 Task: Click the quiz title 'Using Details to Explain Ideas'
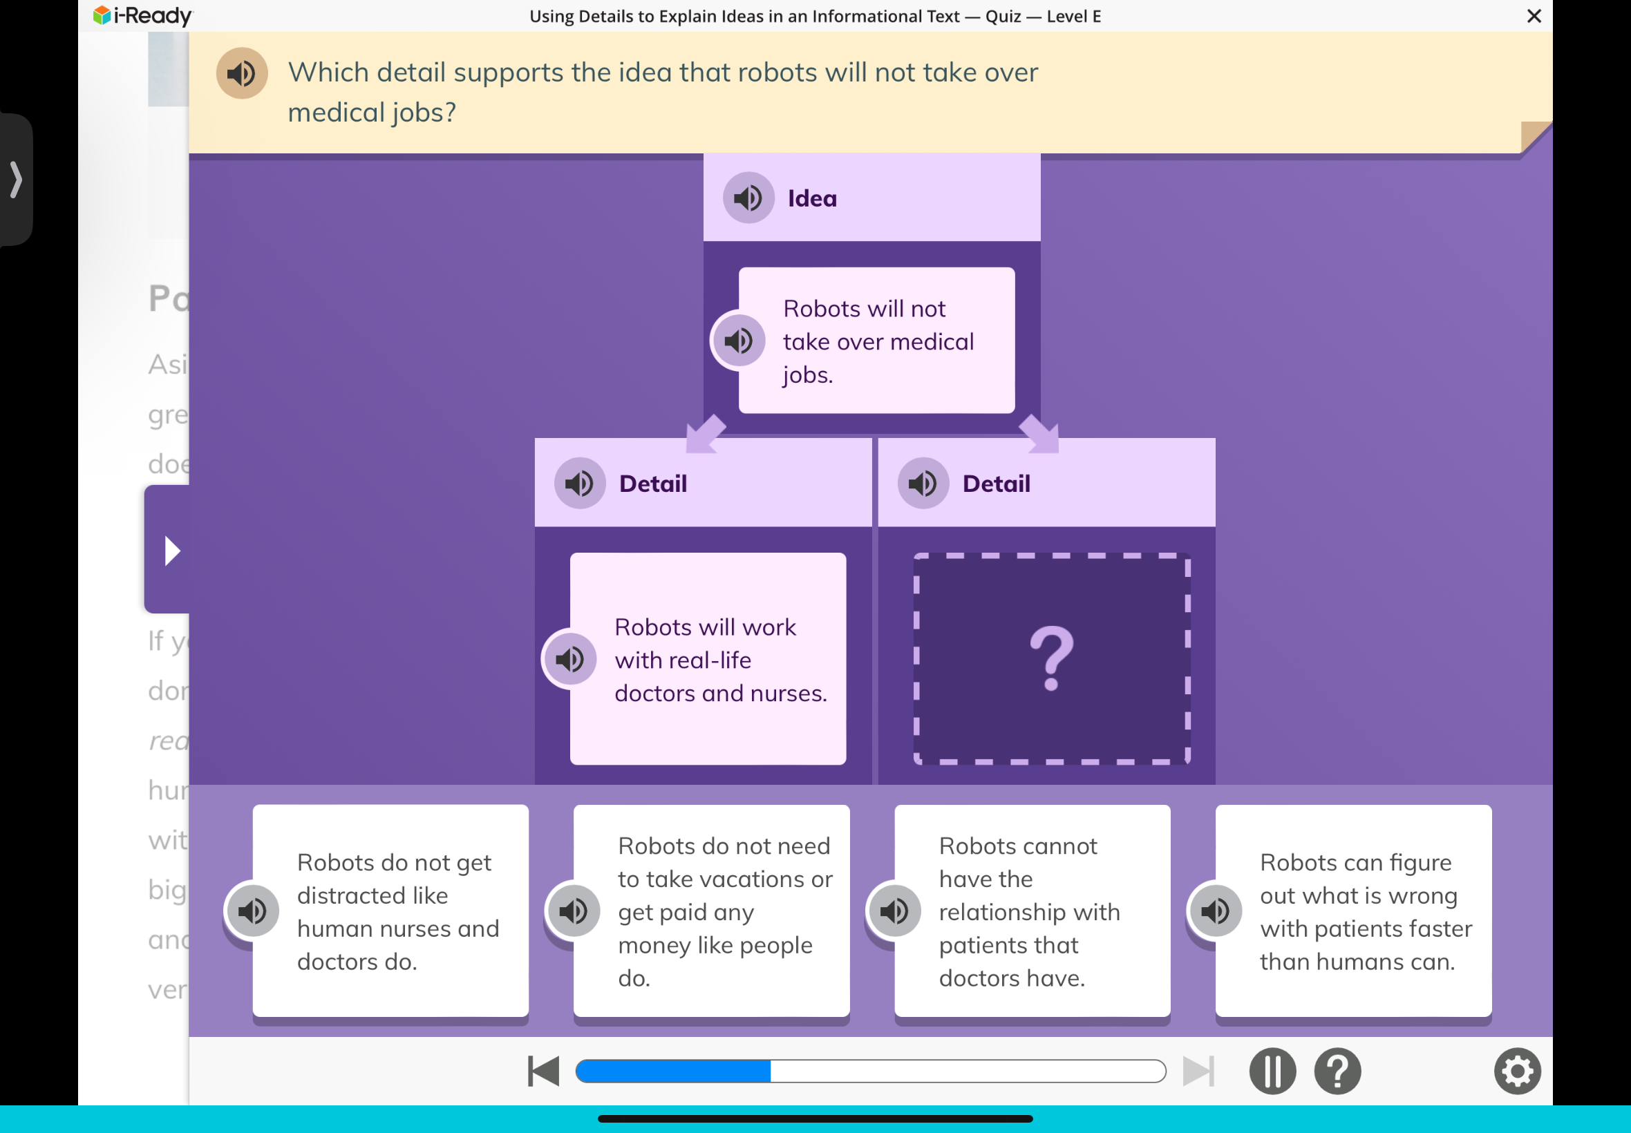(x=815, y=17)
